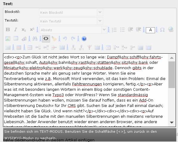
Task: Open row properties in the table toolbar
Action: pos(30,48)
